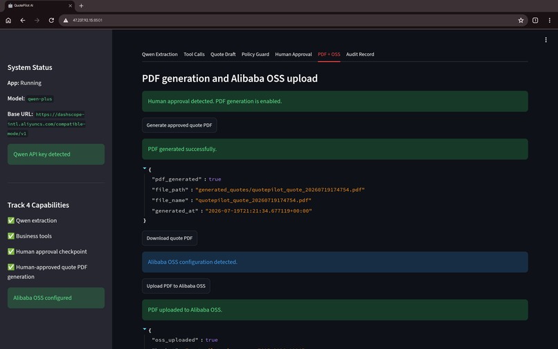
Task: Click the not-secure warning icon in address bar
Action: click(66, 20)
